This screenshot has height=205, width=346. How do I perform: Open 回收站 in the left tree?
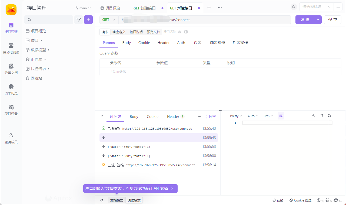34,78
